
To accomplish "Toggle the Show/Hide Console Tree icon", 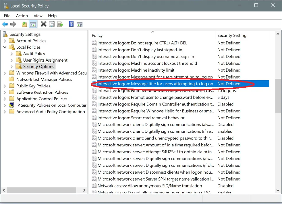I will [33, 24].
